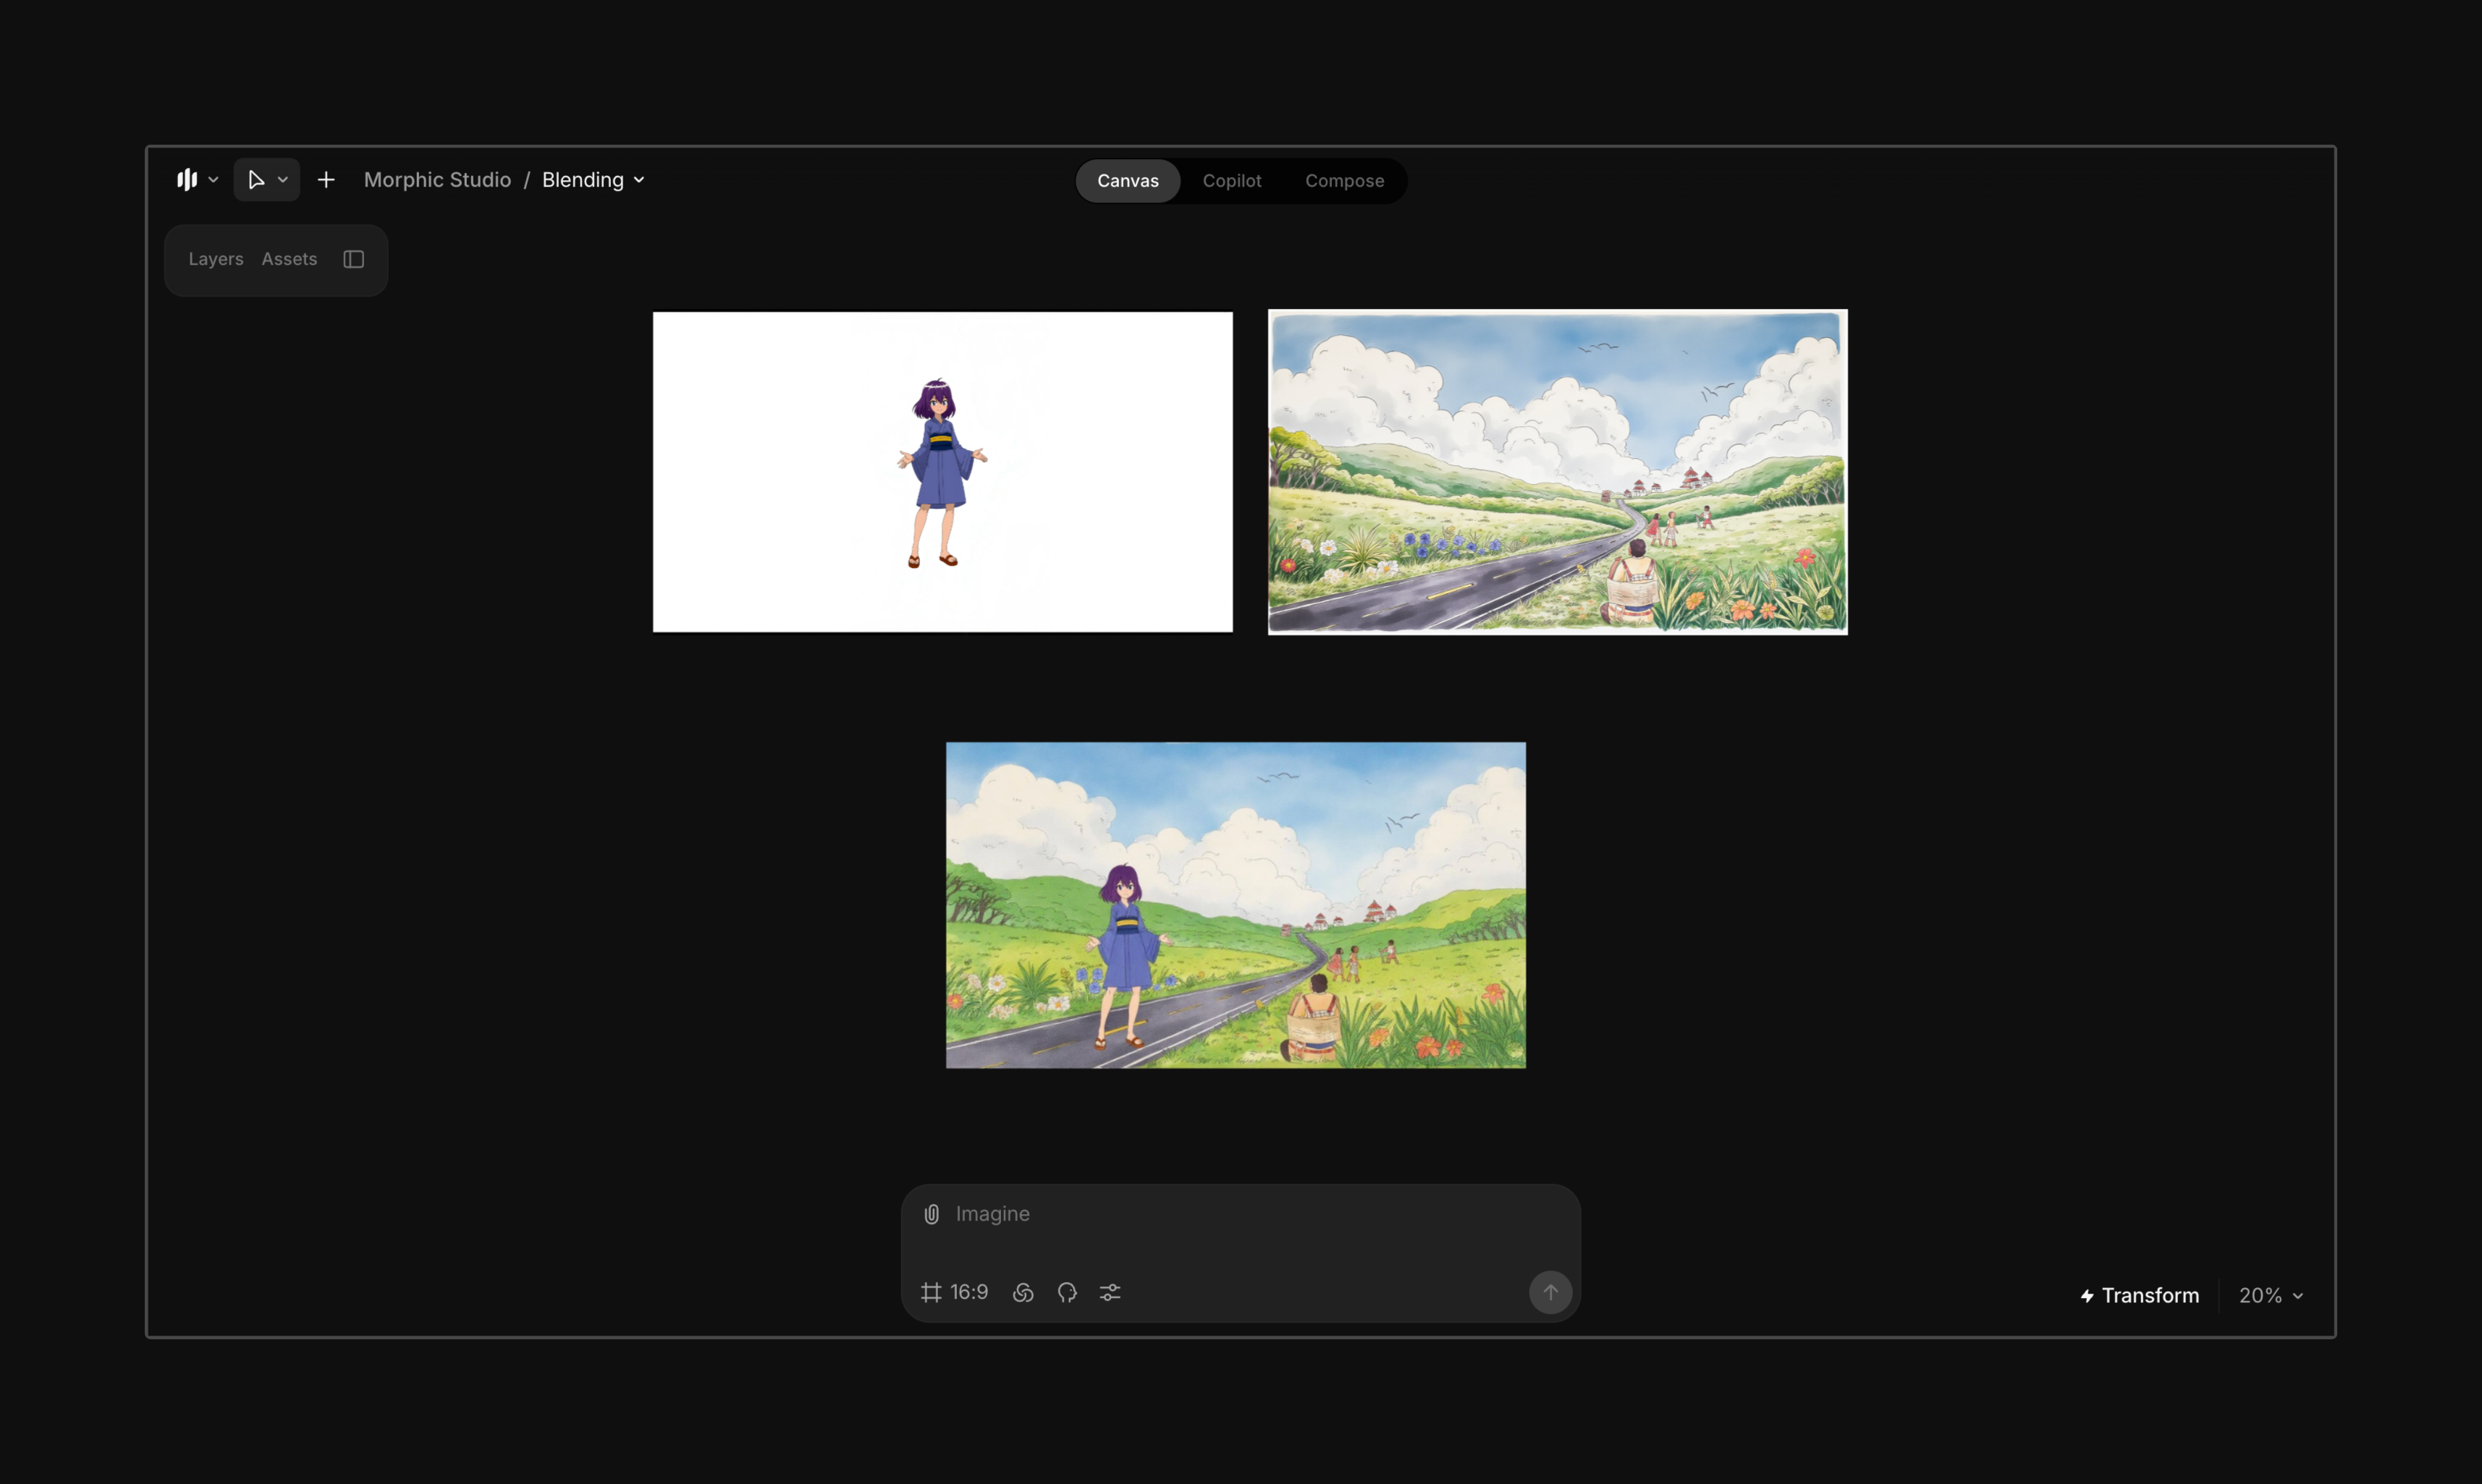Select the pointer cursor tool
2482x1484 pixels.
coord(256,180)
